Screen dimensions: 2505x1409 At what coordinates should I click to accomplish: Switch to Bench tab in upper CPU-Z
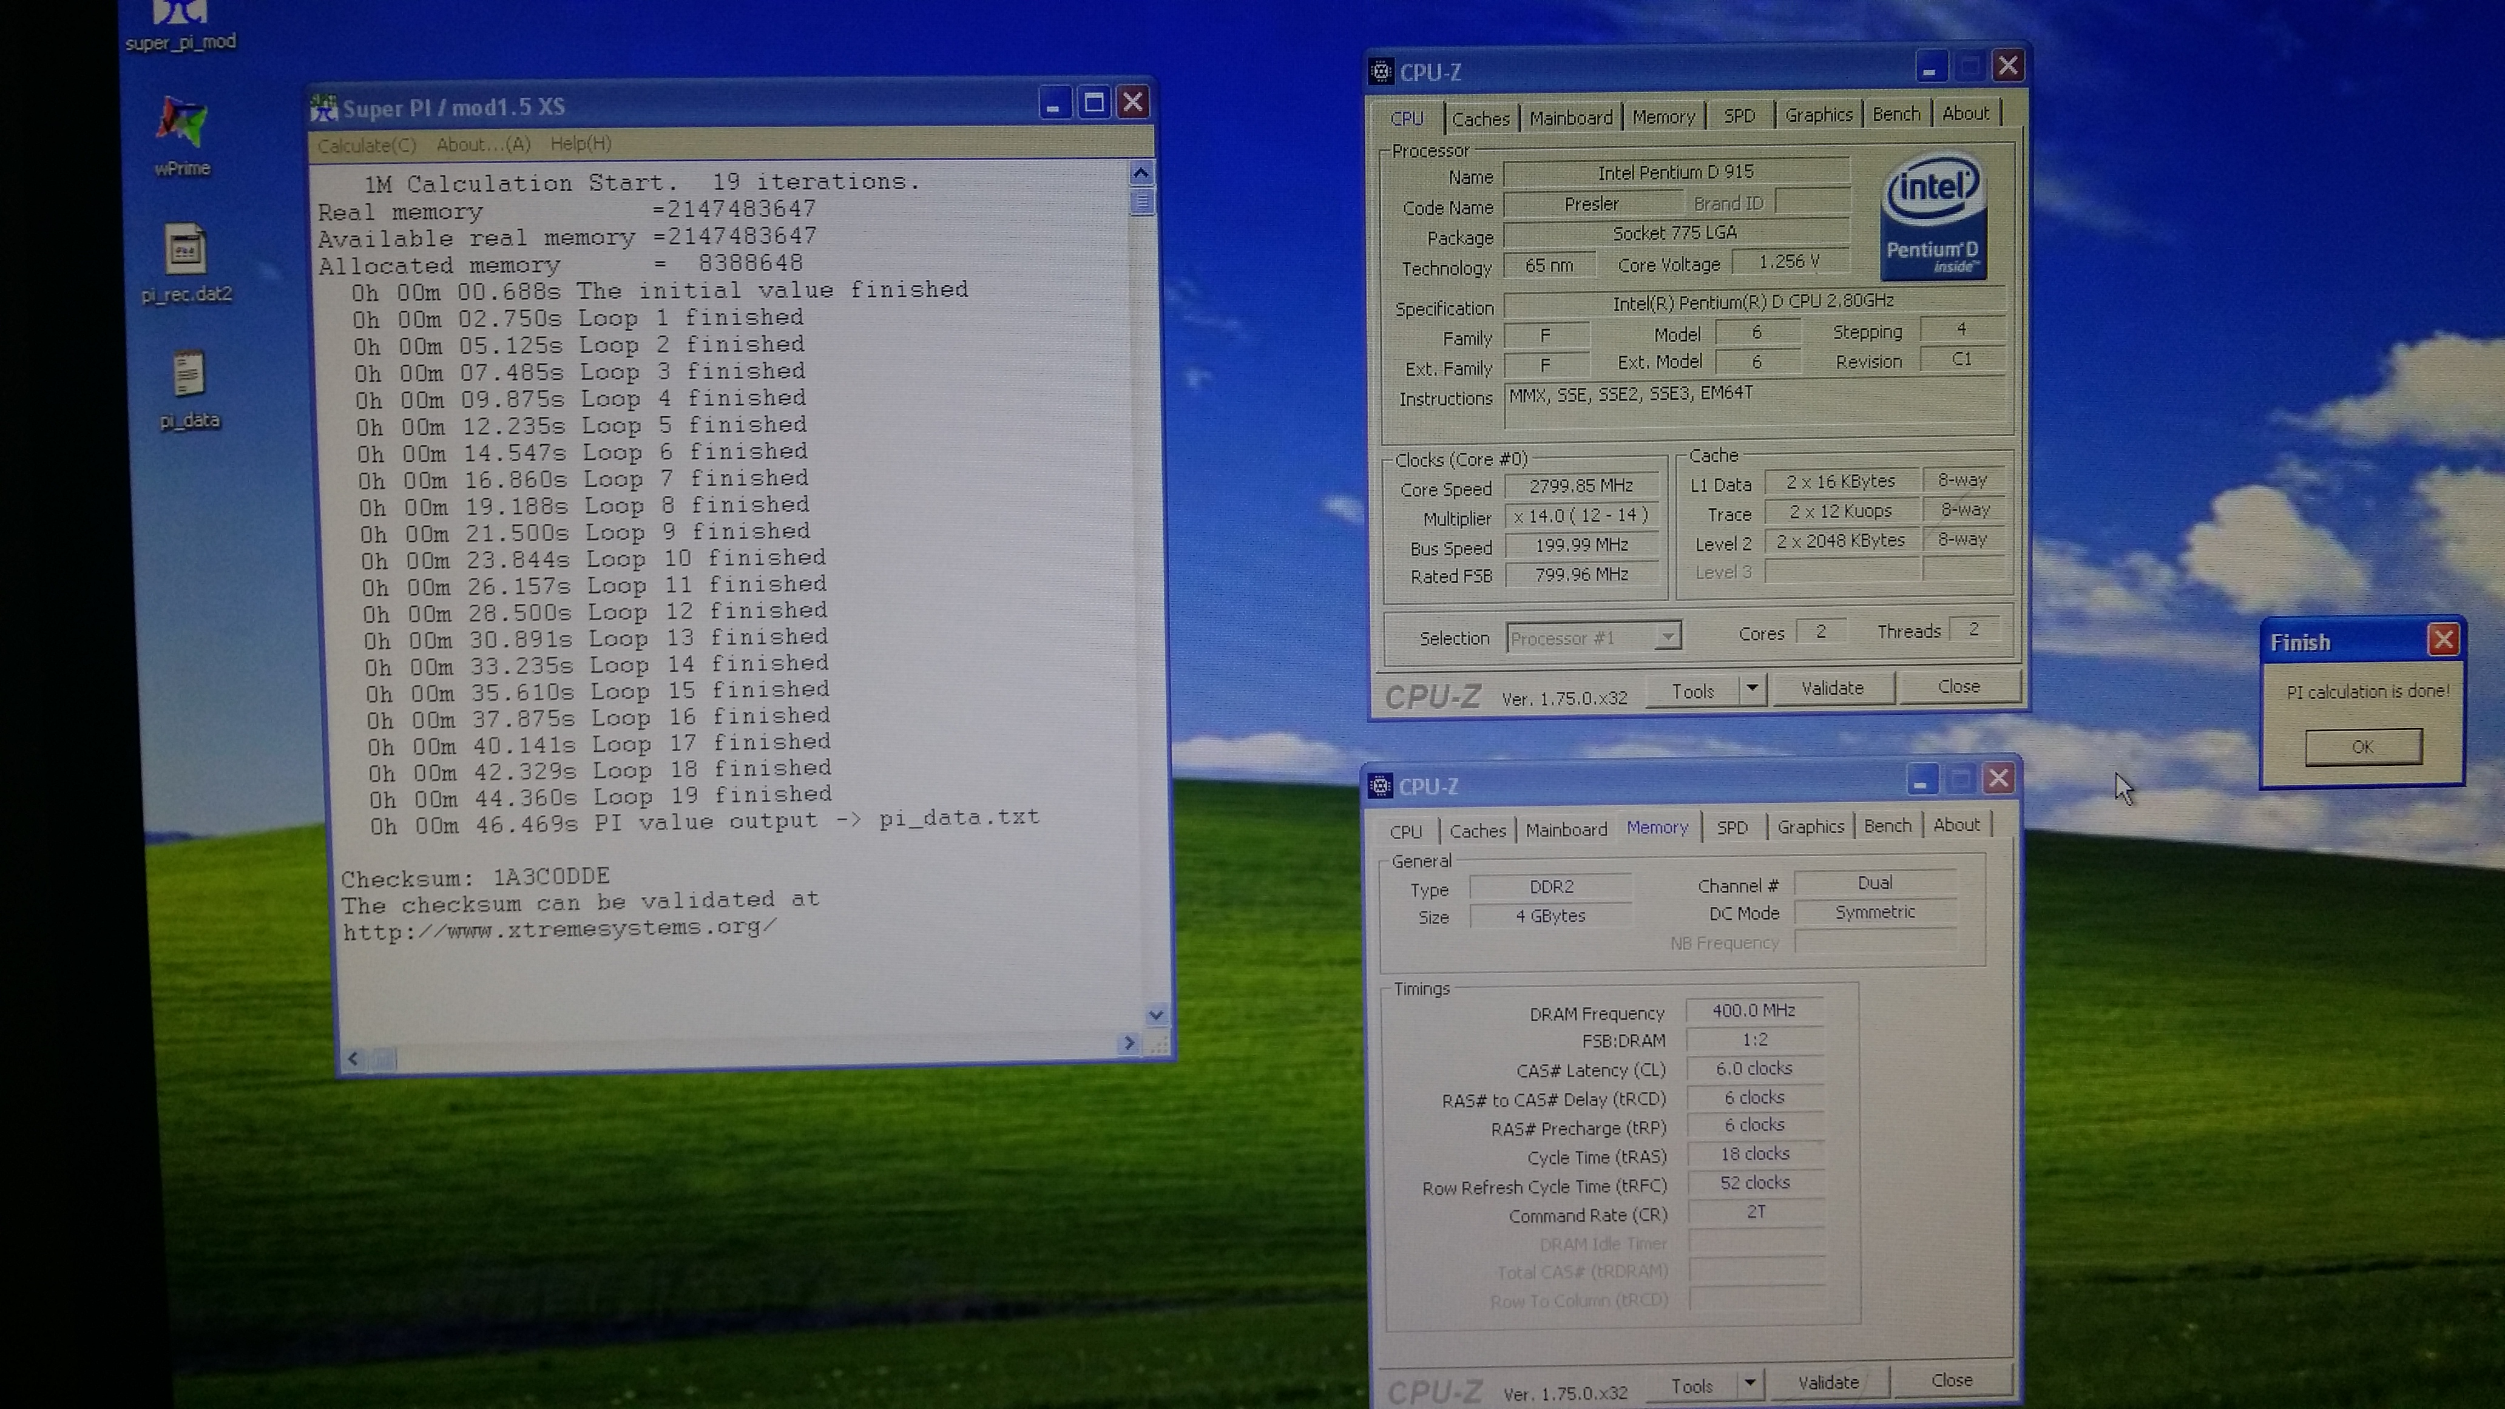click(1896, 115)
